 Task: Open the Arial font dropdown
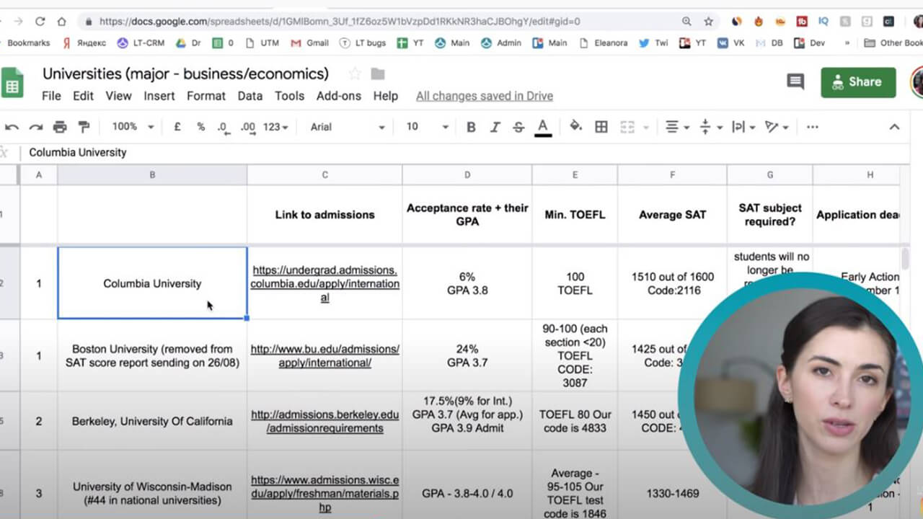[x=348, y=127]
